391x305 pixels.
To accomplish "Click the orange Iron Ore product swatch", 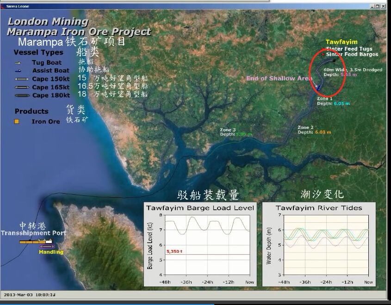I will click(x=17, y=122).
